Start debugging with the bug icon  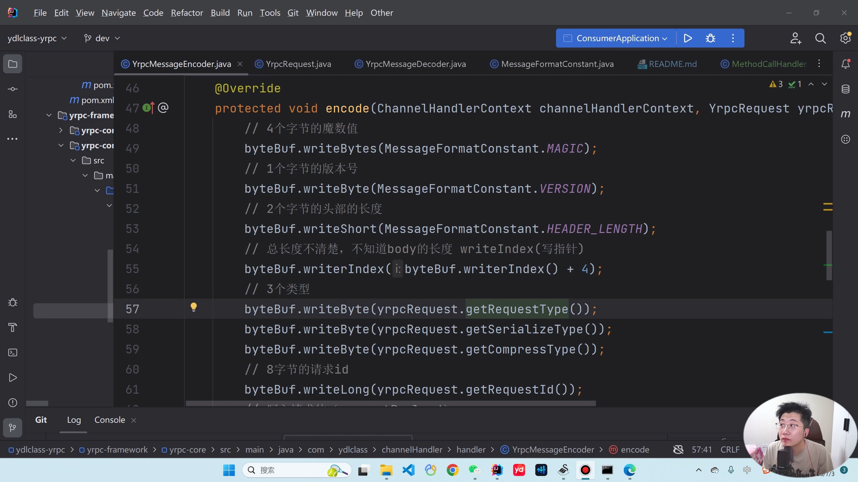[x=710, y=38]
